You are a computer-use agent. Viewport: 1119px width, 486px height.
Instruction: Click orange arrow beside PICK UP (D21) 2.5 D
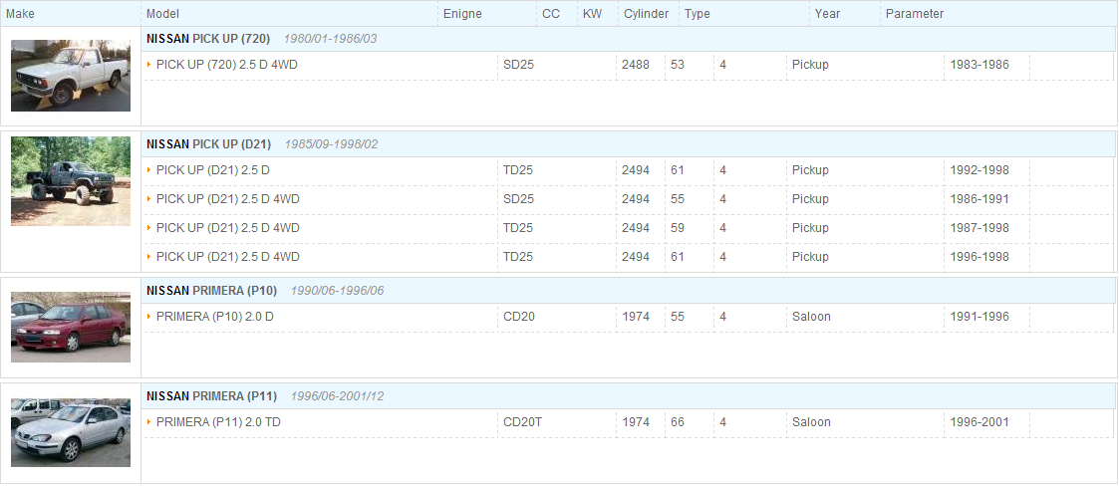149,170
